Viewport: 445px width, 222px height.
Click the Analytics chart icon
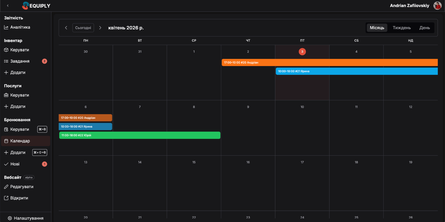(6, 27)
